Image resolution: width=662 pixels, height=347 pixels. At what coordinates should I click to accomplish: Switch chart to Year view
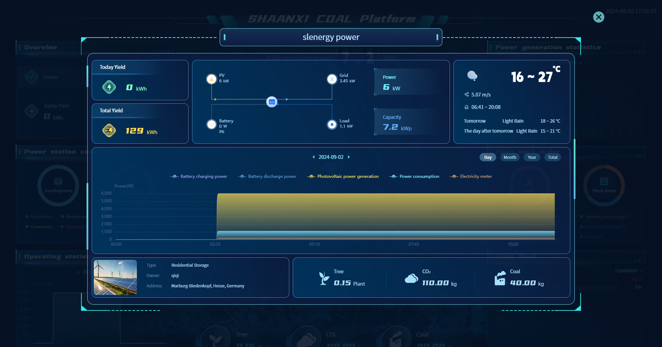point(532,157)
